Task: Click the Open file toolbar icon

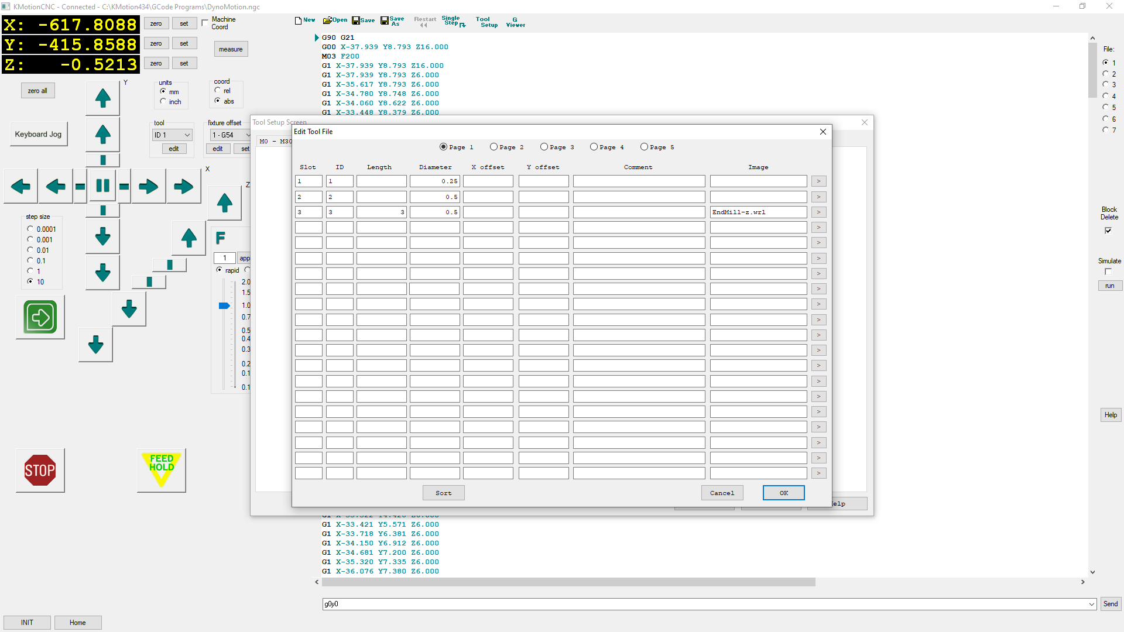Action: coord(335,20)
